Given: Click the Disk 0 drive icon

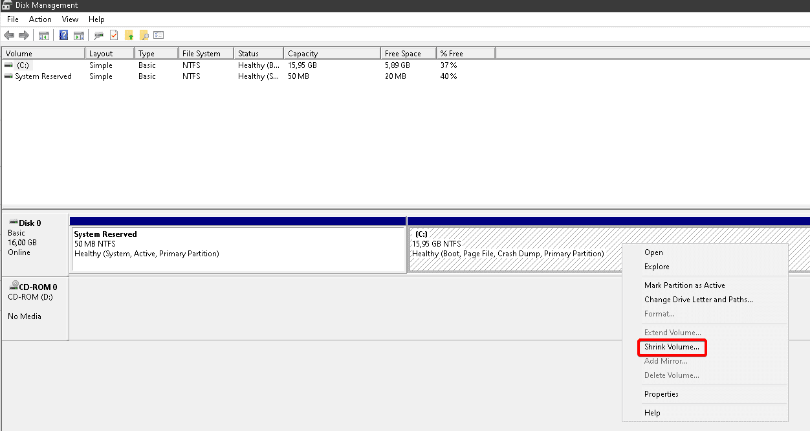Looking at the screenshot, I should 13,223.
